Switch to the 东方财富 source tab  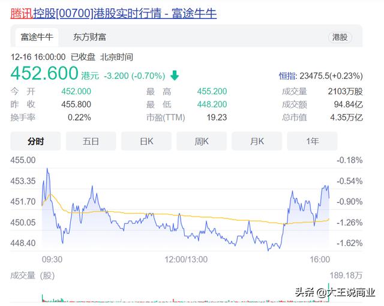[x=89, y=37]
